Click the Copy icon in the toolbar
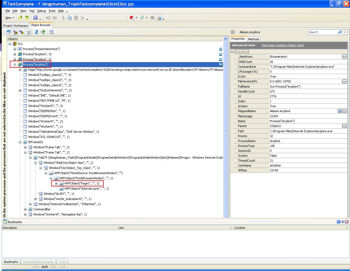Image resolution: width=350 pixels, height=271 pixels. tap(70, 18)
